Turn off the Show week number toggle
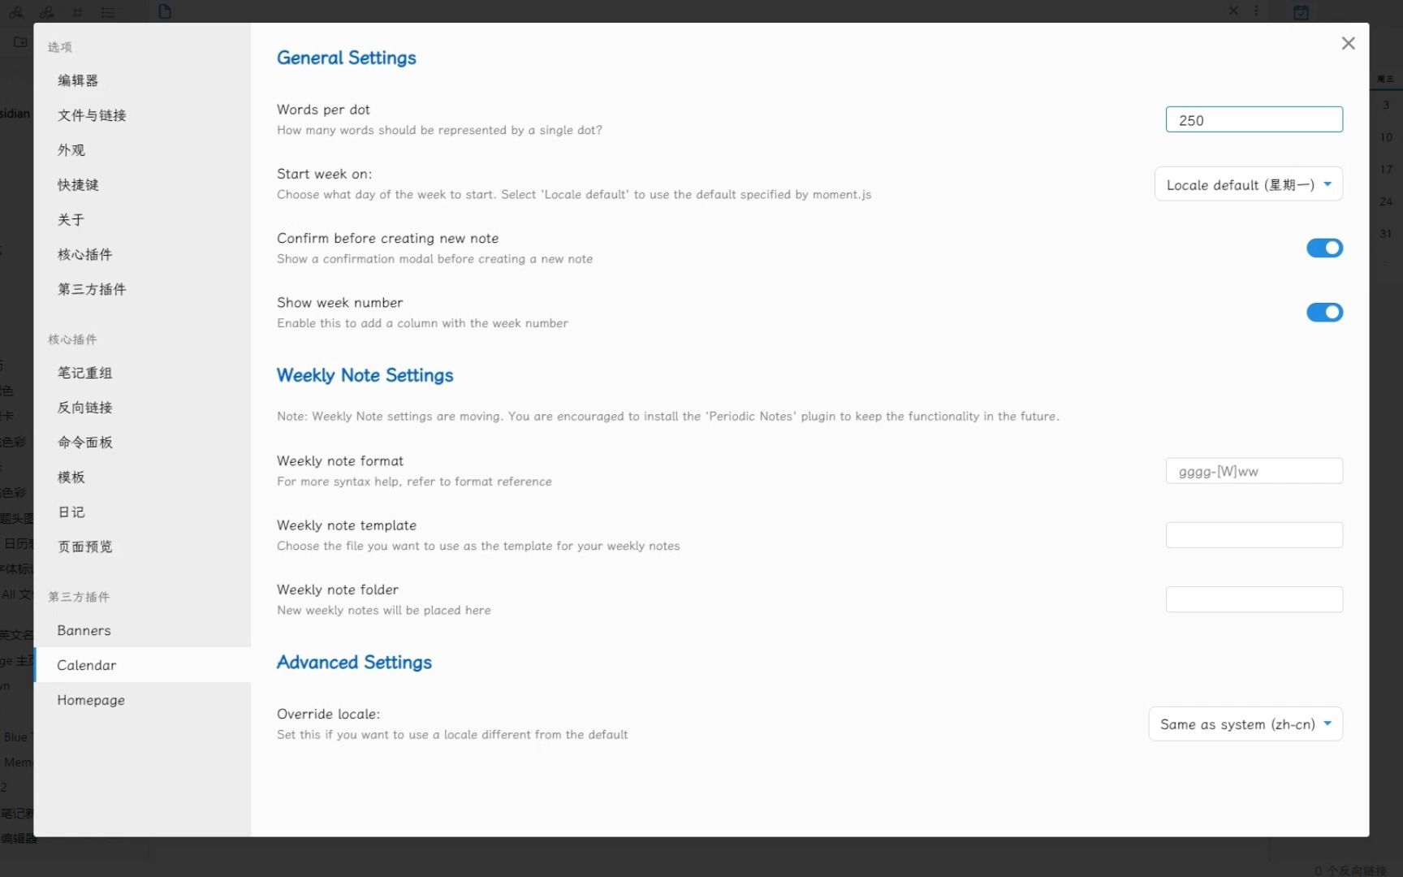The width and height of the screenshot is (1403, 877). [1324, 312]
